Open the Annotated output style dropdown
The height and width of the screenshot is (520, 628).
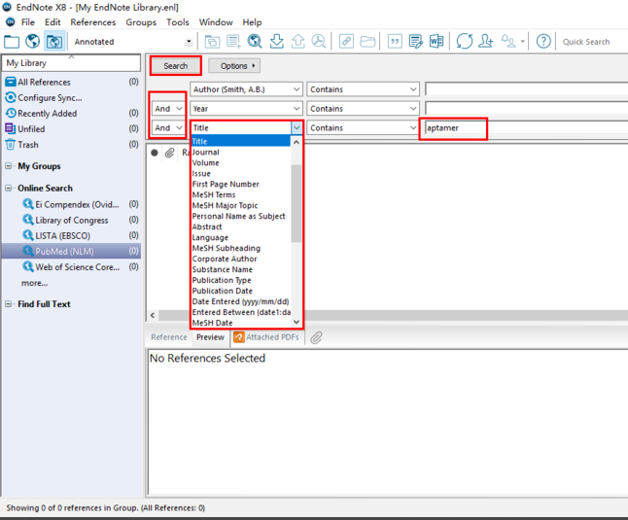point(188,42)
